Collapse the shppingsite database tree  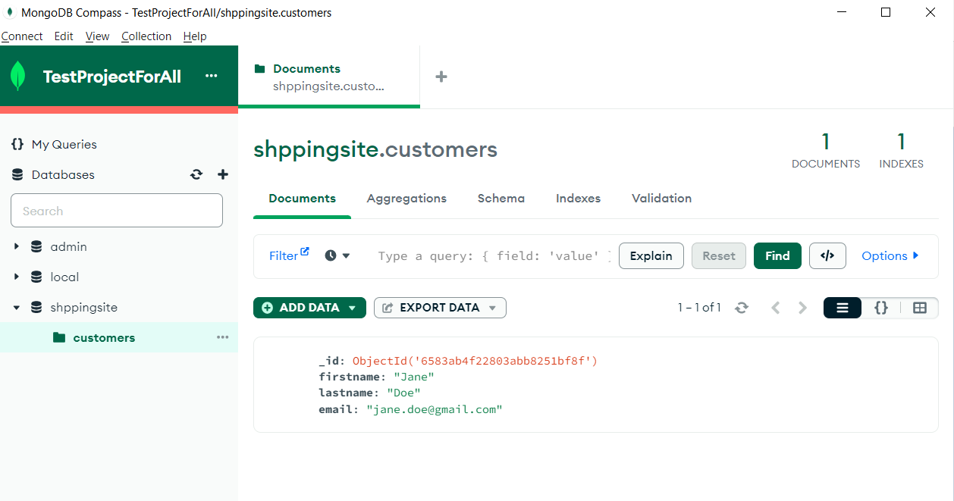coord(17,308)
